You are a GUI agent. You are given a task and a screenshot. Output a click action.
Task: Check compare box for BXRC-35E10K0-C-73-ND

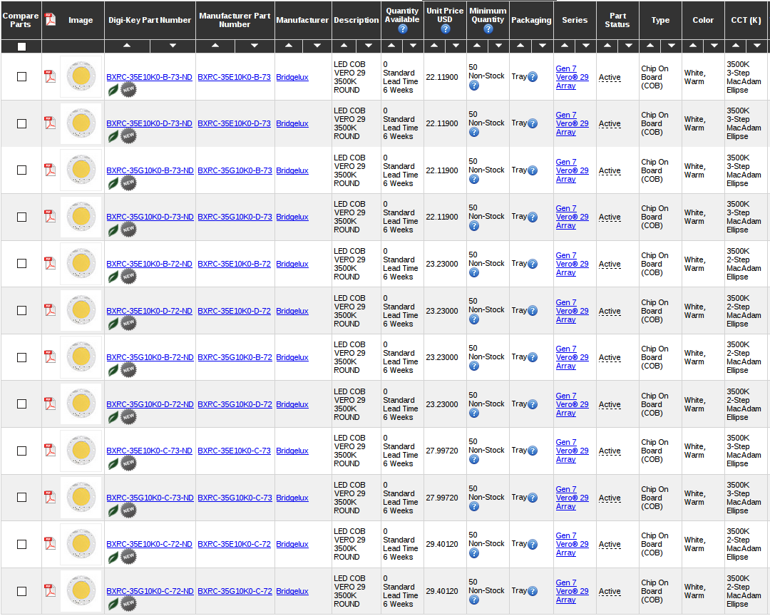(x=21, y=451)
